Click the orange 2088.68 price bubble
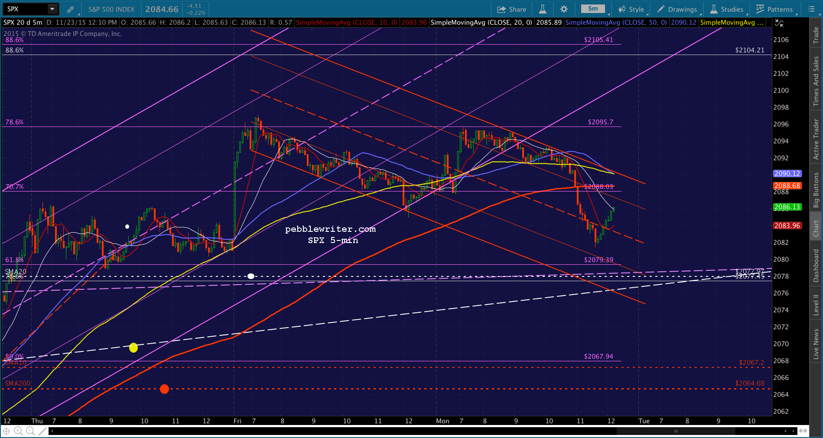This screenshot has width=823, height=438. click(x=787, y=186)
